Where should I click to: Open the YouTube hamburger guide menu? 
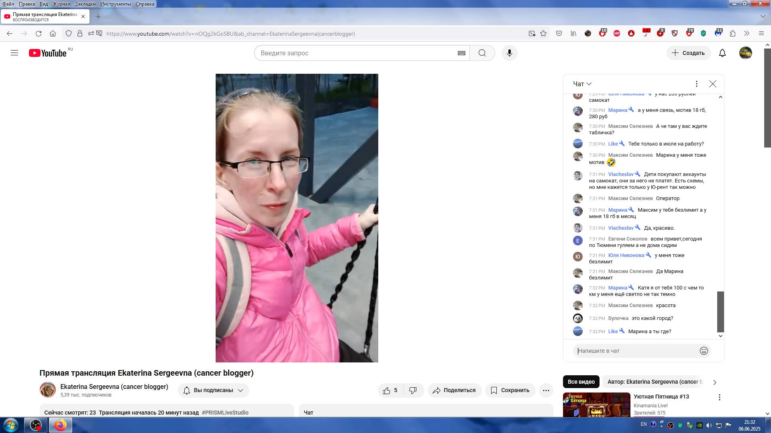14,53
